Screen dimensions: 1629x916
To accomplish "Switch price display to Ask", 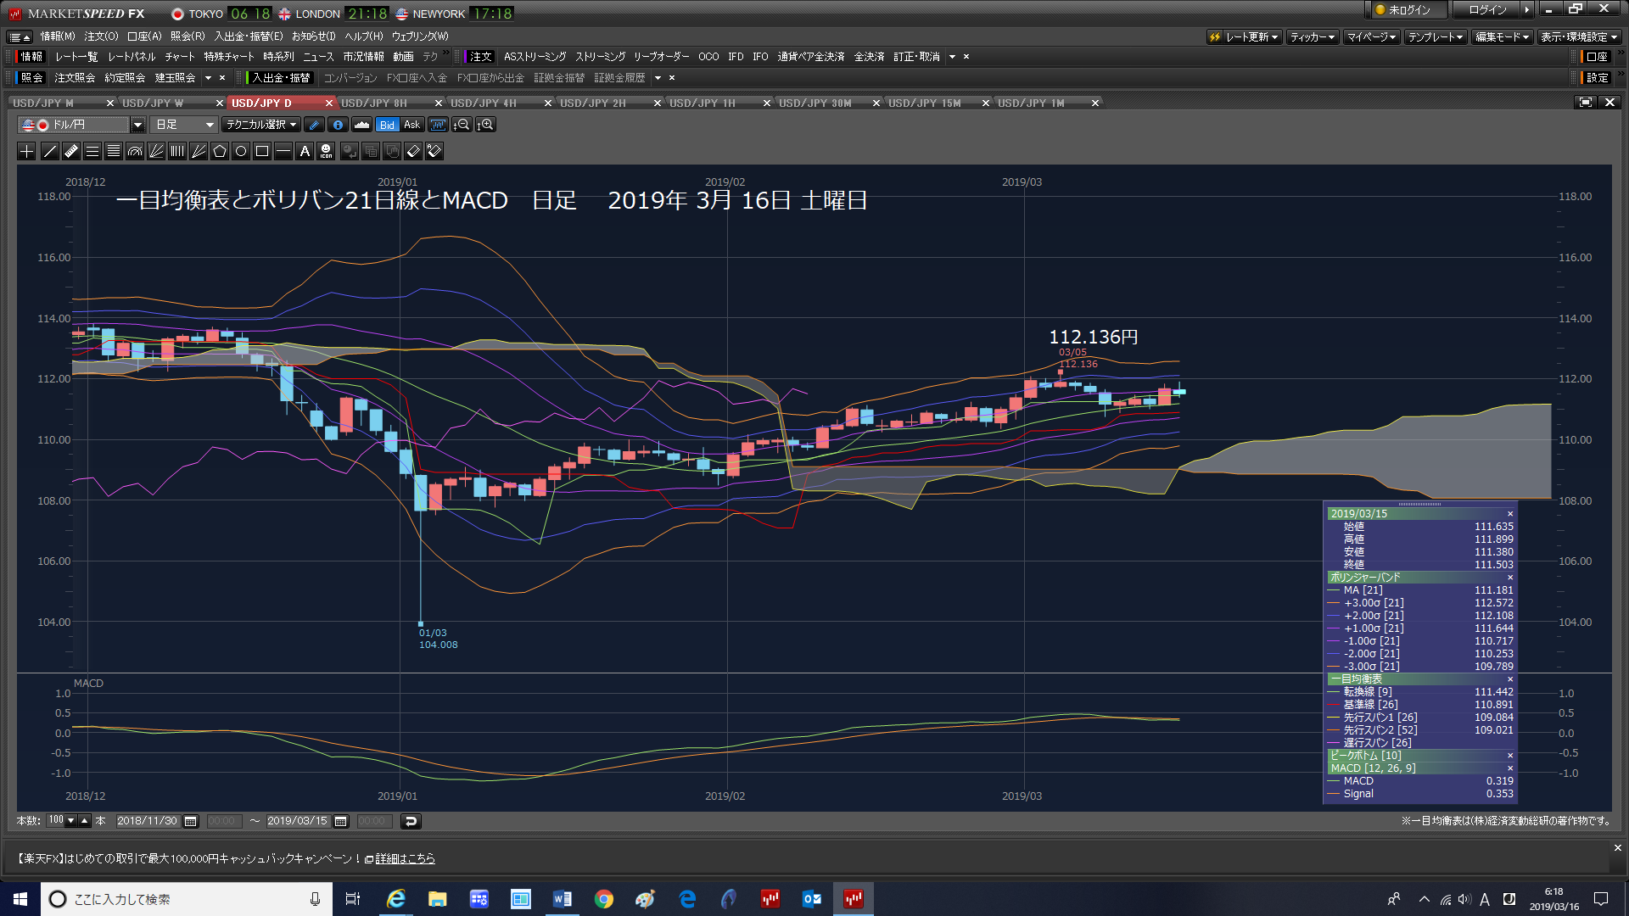I will (412, 125).
